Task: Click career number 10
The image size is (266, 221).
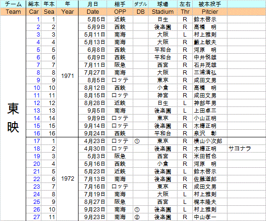Action: pyautogui.click(x=37, y=88)
